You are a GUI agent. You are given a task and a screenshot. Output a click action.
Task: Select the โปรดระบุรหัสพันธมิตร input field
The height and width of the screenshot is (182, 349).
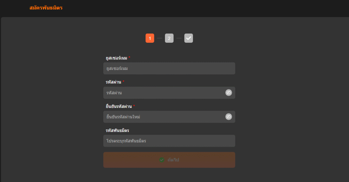[x=169, y=141]
